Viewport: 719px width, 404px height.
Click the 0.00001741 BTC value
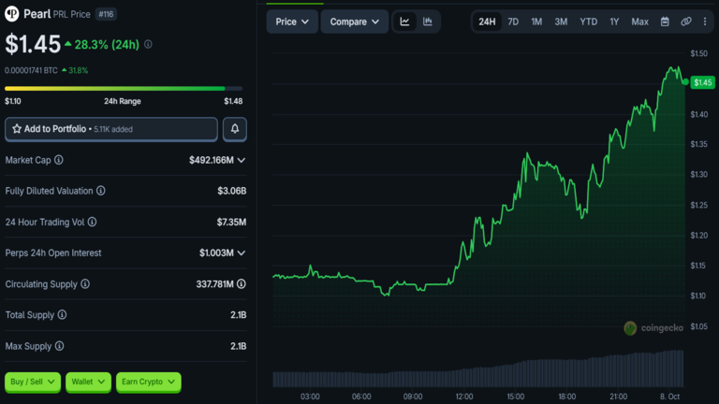(31, 70)
